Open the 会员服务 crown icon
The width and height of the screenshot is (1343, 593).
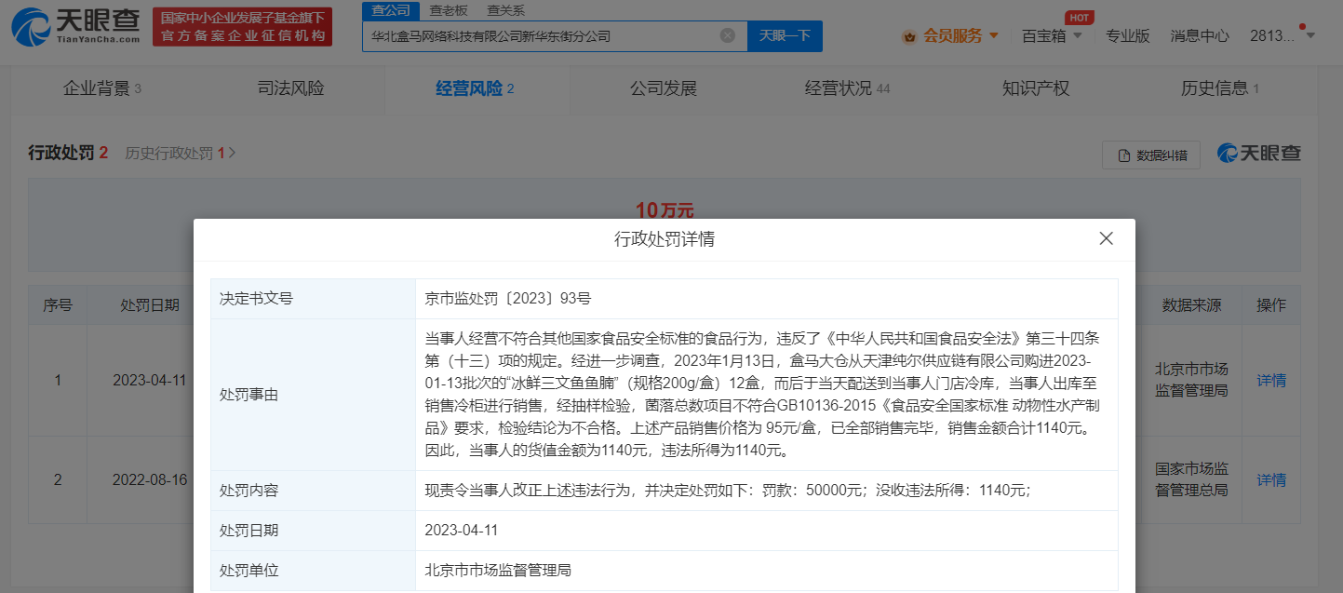pos(908,36)
